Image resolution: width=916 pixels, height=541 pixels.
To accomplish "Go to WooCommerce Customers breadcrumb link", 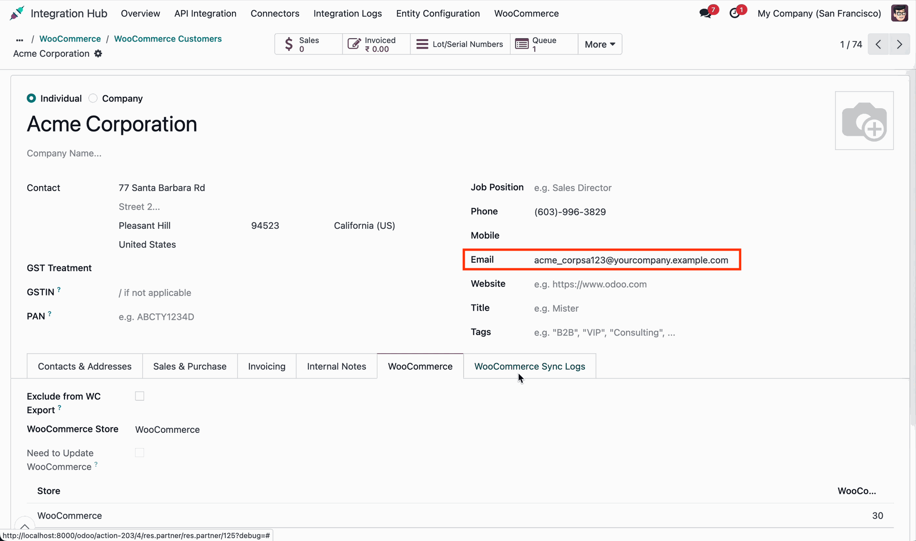I will pyautogui.click(x=168, y=39).
